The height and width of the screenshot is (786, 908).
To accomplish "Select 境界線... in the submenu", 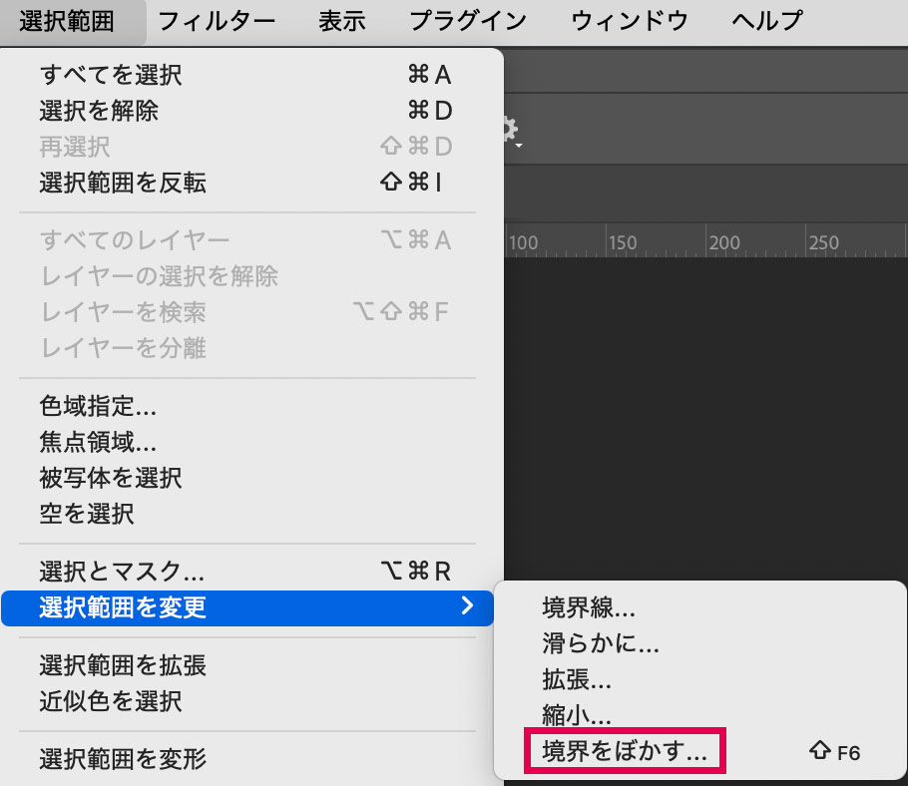I will (700, 607).
